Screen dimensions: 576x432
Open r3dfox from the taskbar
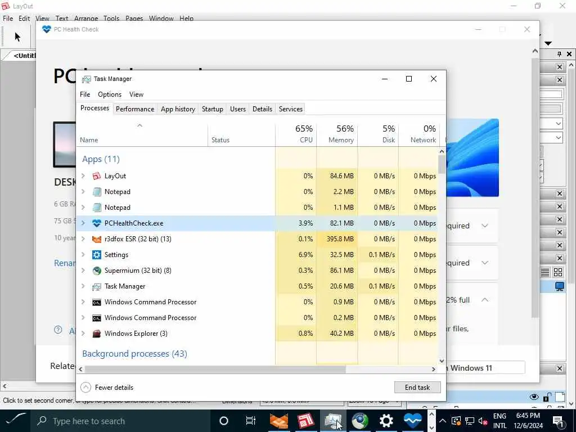pyautogui.click(x=279, y=421)
